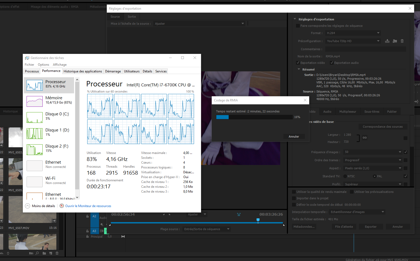Screen dimensions: 420x261
Task: Open the Format H.264 dropdown
Action: point(353,33)
